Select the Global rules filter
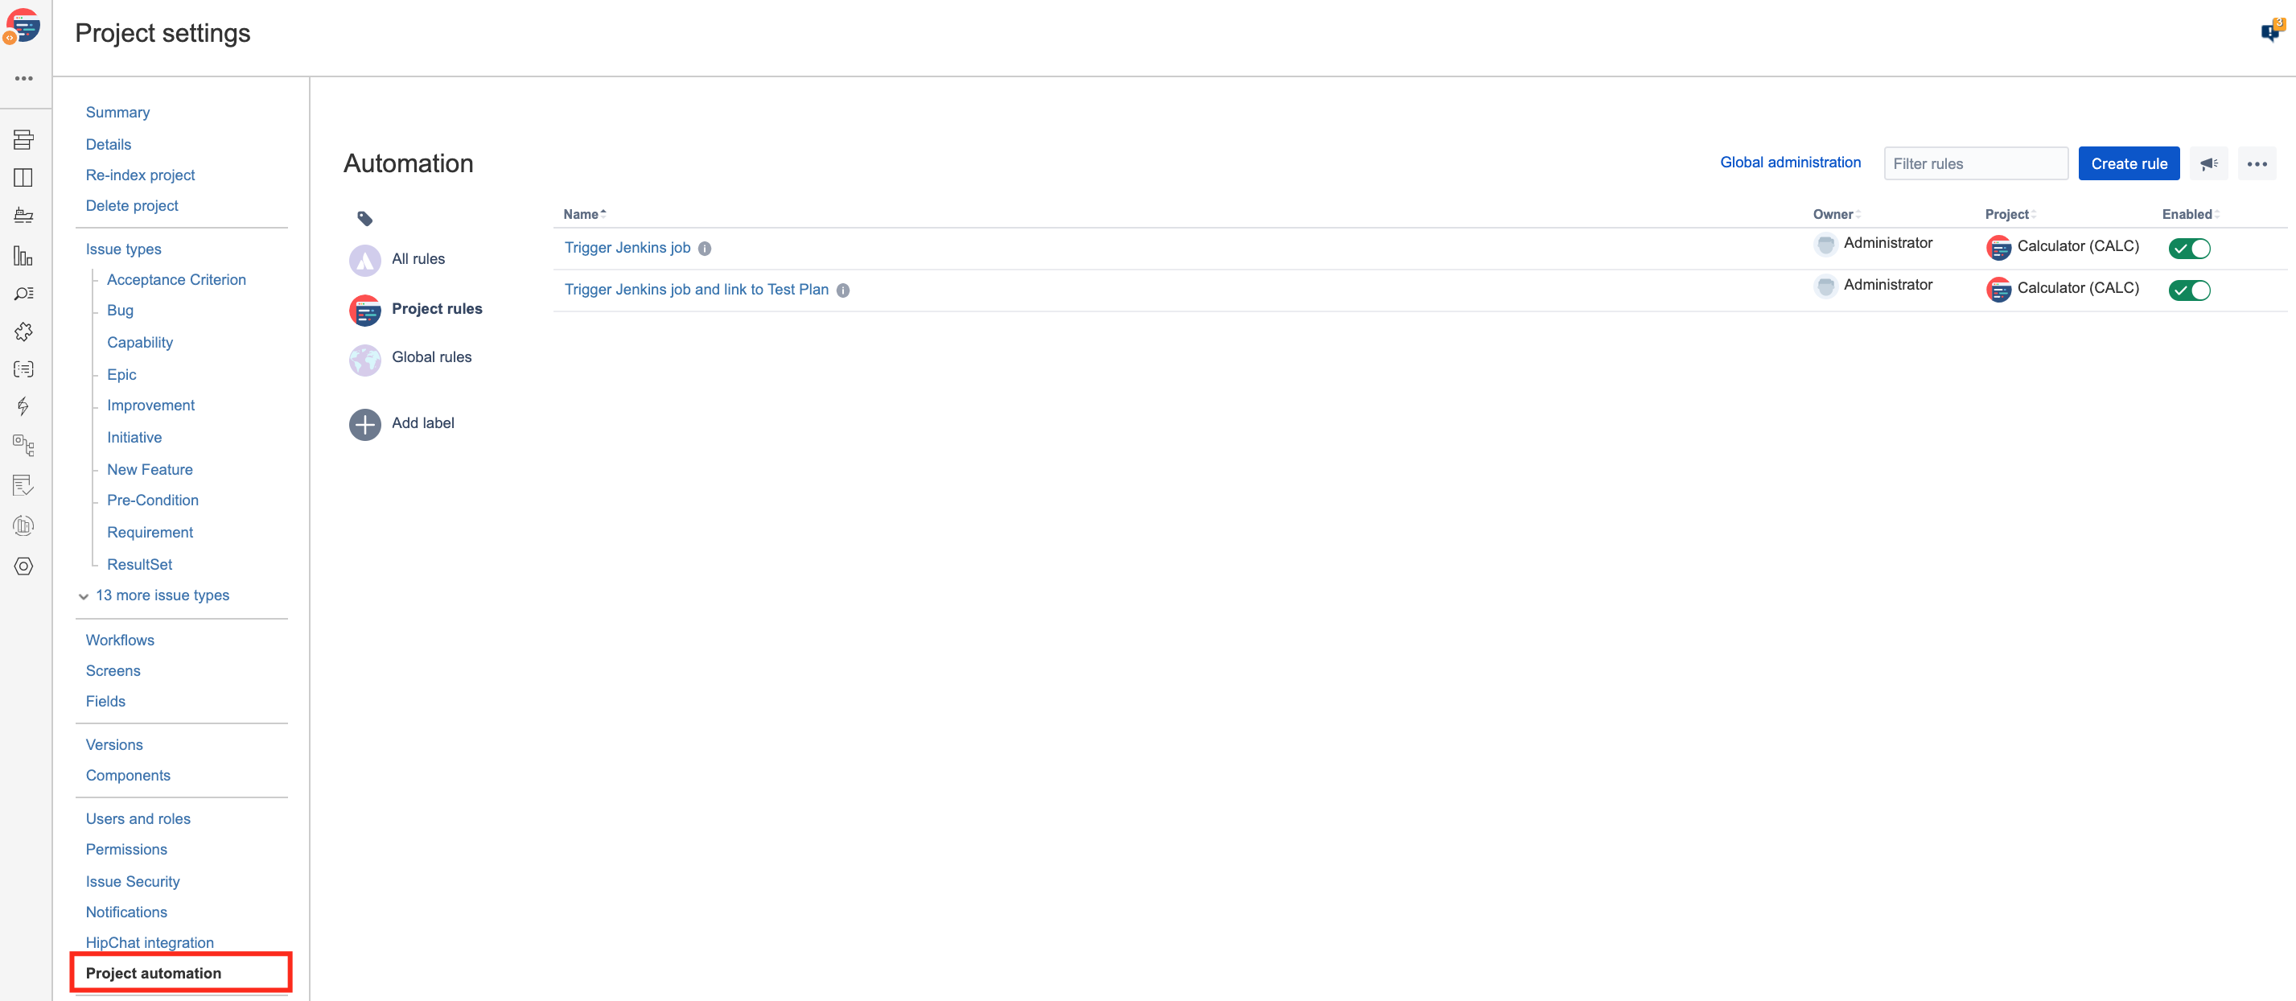The height and width of the screenshot is (1001, 2296). pos(431,356)
